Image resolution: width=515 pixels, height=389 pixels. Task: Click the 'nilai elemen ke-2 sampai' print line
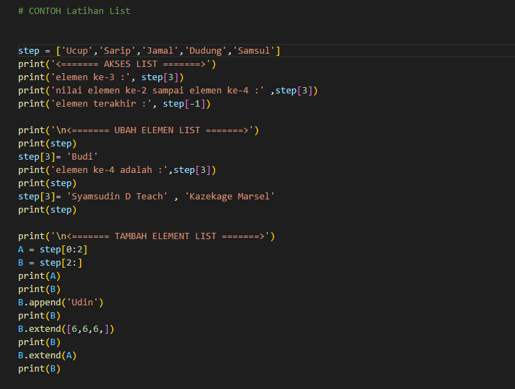coord(168,91)
